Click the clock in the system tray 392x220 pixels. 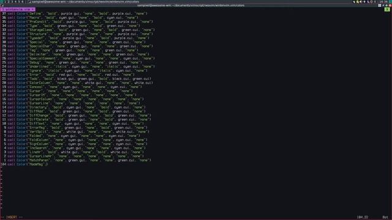383,1
